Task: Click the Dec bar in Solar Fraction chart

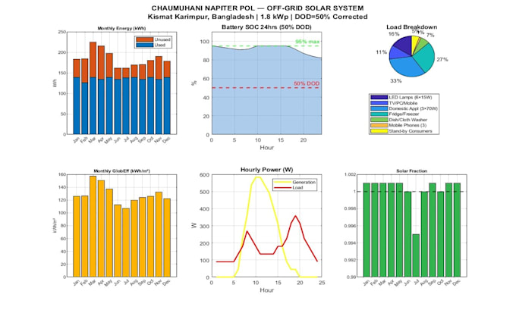Action: click(457, 230)
